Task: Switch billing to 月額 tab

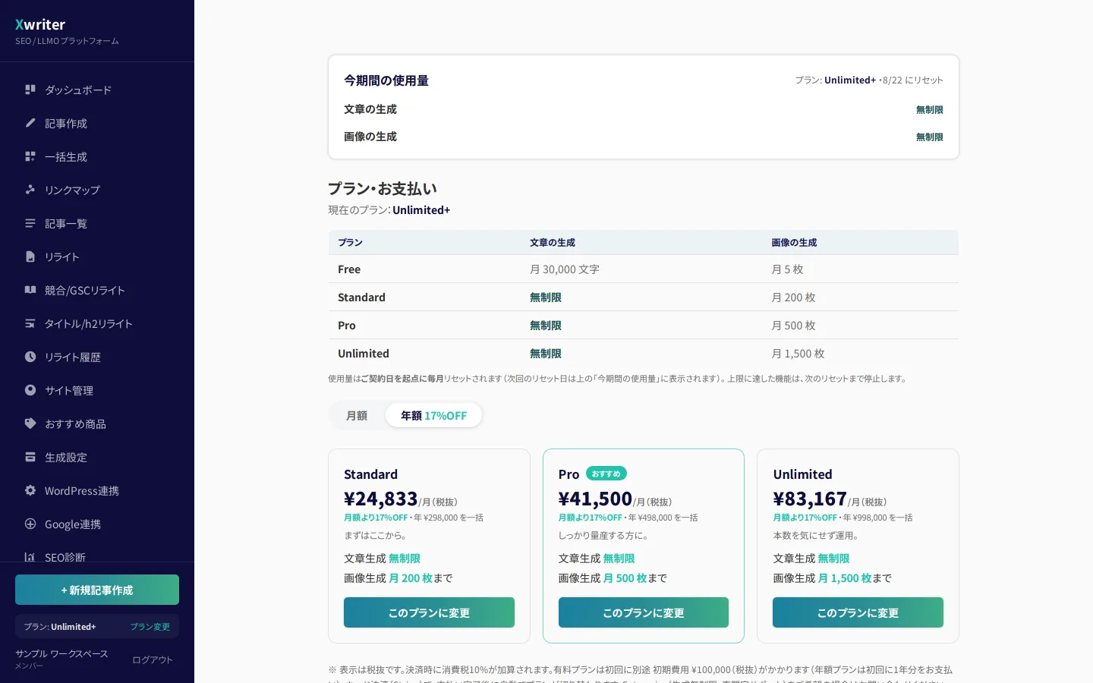Action: pyautogui.click(x=357, y=415)
